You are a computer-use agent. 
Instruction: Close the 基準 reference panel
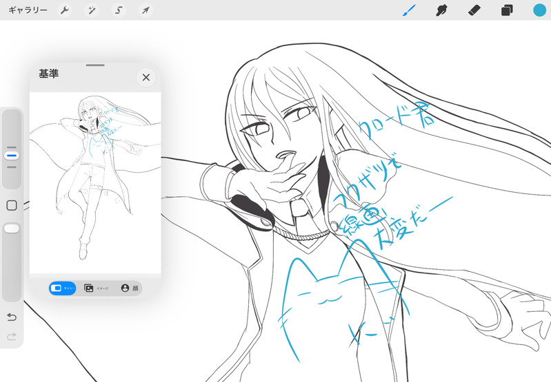pos(146,78)
